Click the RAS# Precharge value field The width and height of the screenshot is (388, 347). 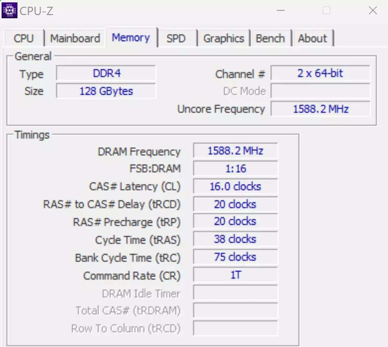pyautogui.click(x=236, y=221)
